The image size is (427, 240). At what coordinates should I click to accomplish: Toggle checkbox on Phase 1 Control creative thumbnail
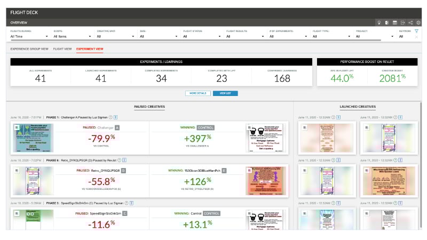pos(249,127)
